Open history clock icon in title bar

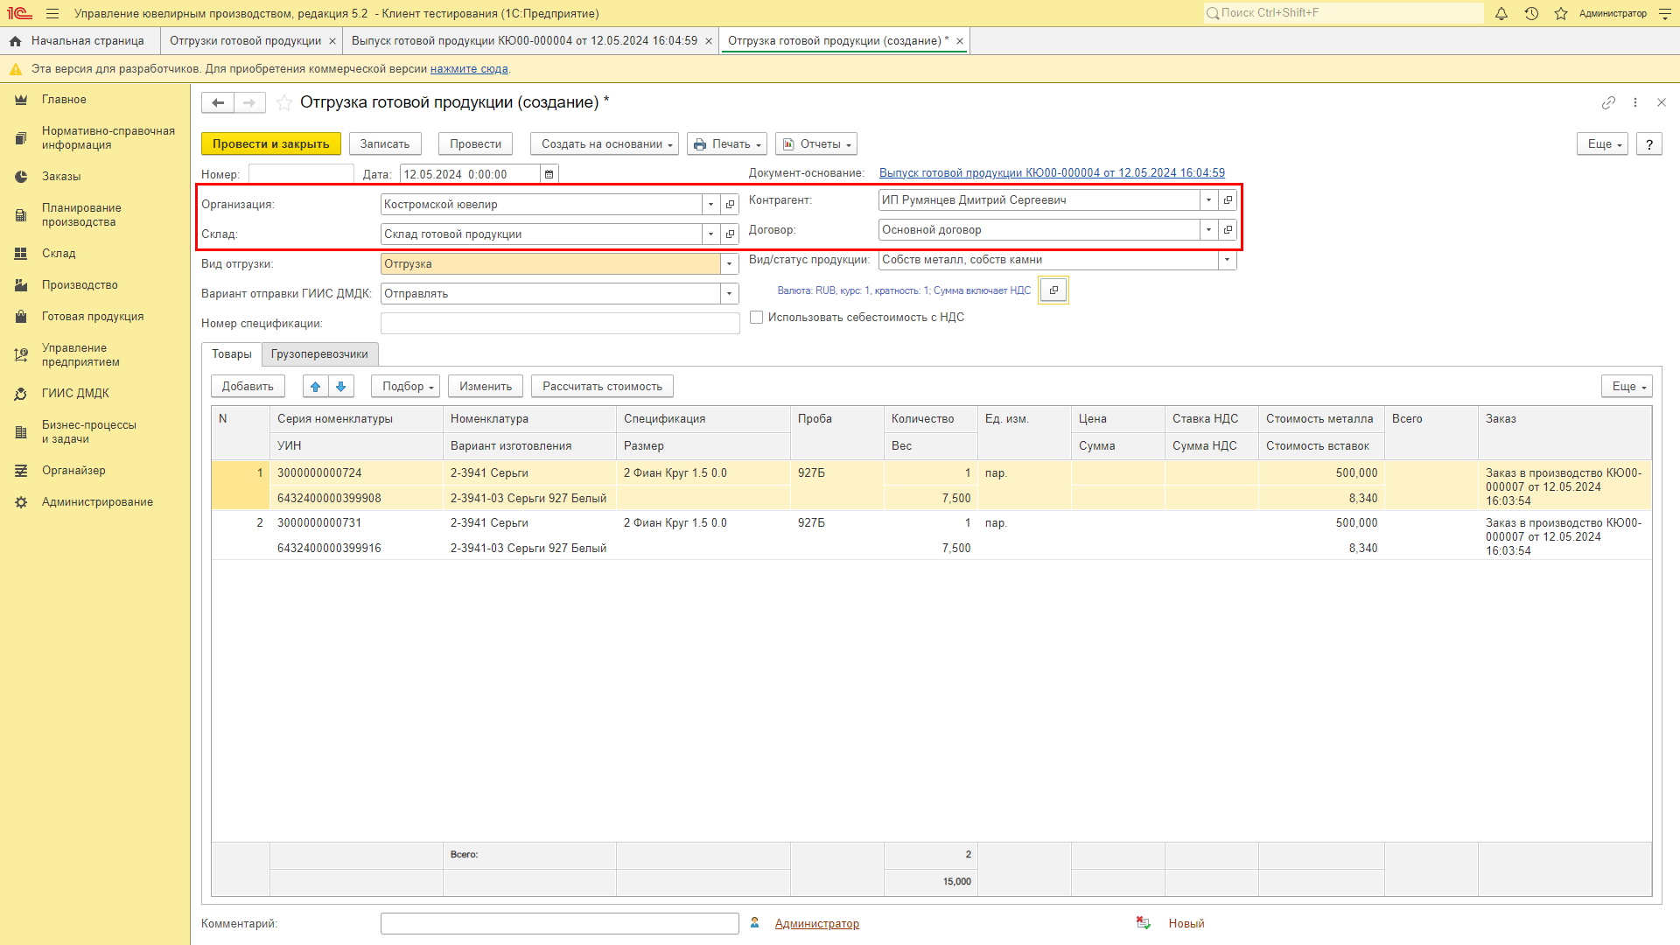coord(1531,13)
